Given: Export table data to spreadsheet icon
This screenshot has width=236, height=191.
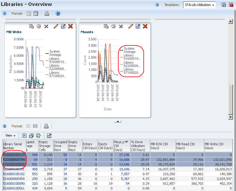Looking at the screenshot, I should coord(31,135).
